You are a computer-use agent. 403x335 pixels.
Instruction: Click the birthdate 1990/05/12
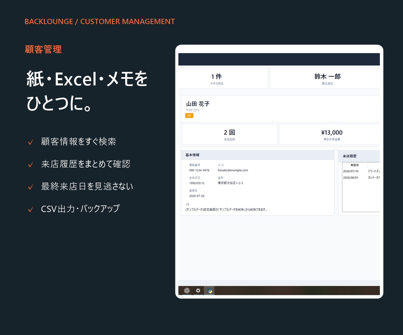(197, 183)
